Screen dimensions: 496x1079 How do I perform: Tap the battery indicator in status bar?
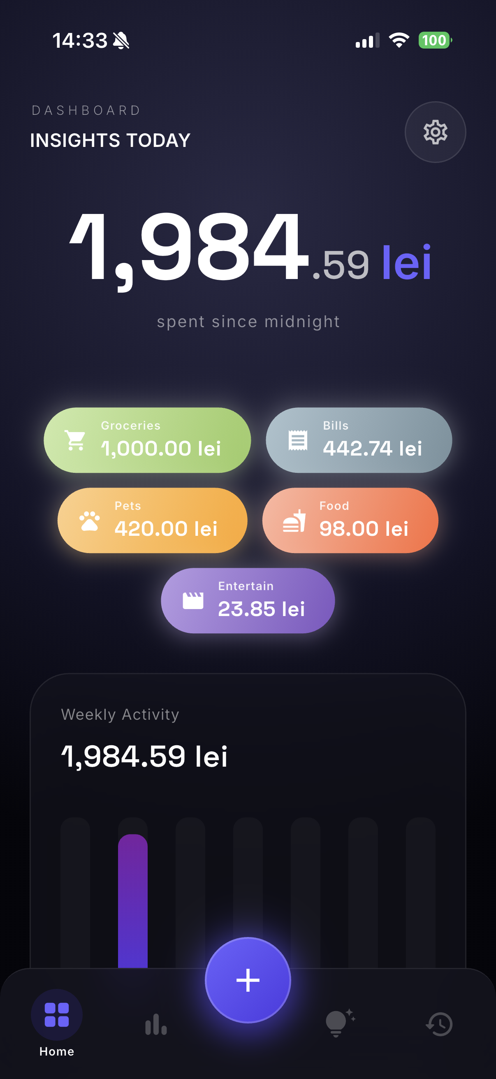coord(434,41)
